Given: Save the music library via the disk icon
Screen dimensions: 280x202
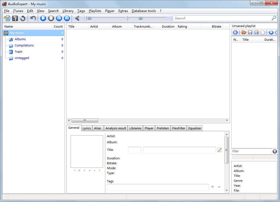Looking at the screenshot, I should [15, 18].
